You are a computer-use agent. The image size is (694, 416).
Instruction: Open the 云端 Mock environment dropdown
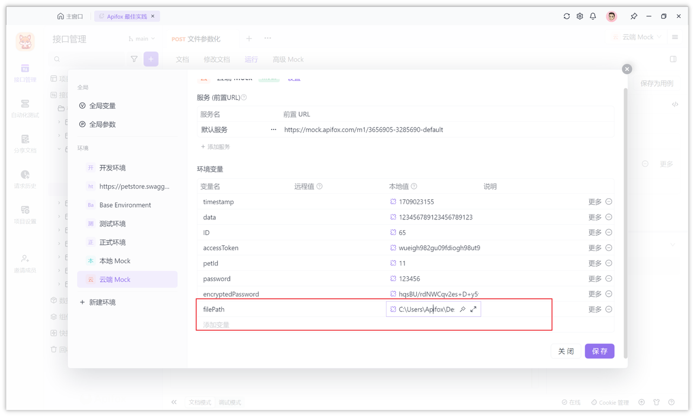click(x=637, y=37)
